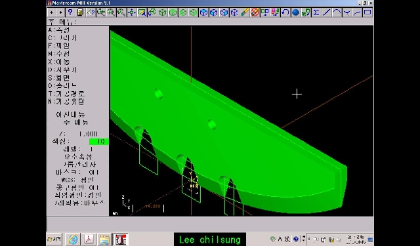Click the blue question mark help icon
Screen dimensions: 420x246
tap(70, 12)
